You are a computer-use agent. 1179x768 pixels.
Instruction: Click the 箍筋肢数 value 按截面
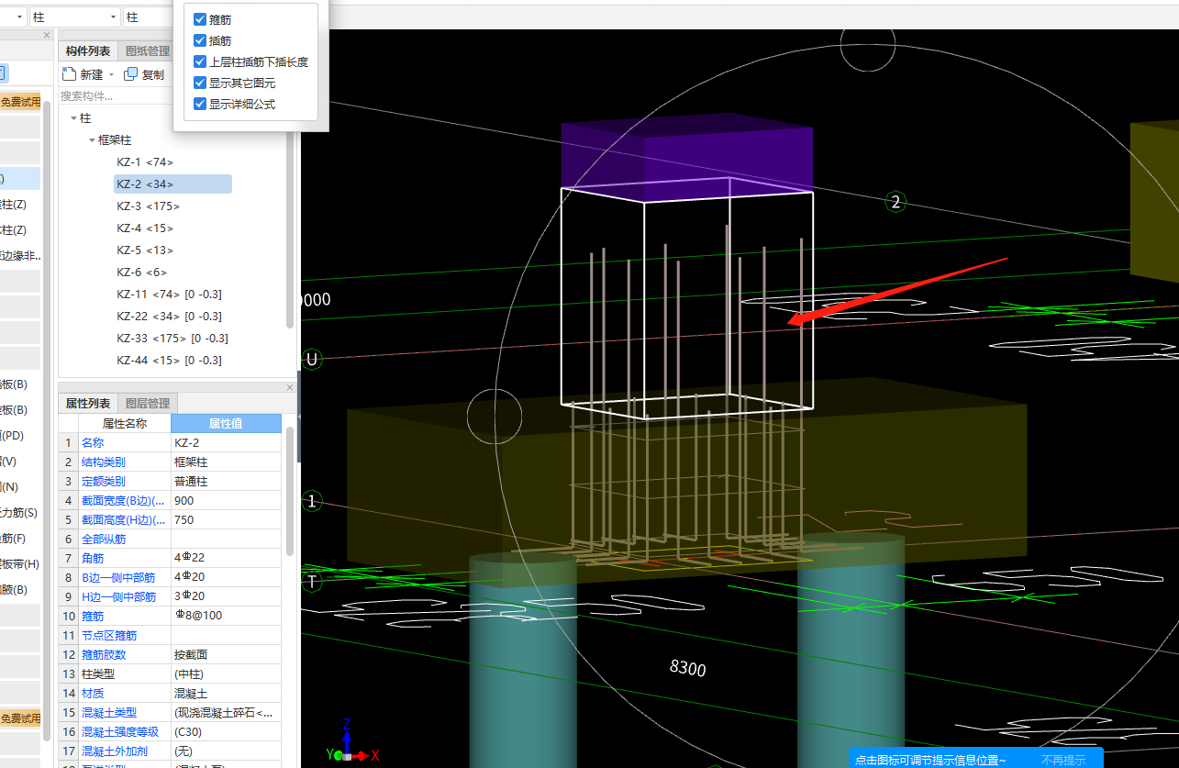(226, 655)
